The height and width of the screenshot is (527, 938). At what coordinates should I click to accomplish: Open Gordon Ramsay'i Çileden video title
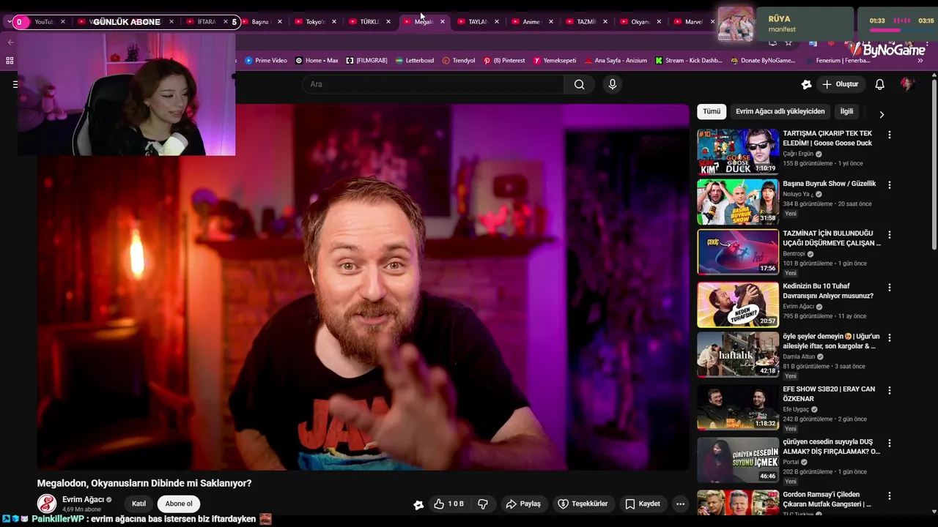point(827,499)
